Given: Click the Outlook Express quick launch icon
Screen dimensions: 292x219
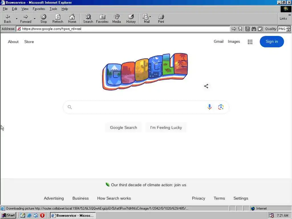Looking at the screenshot, I should click(36, 216).
